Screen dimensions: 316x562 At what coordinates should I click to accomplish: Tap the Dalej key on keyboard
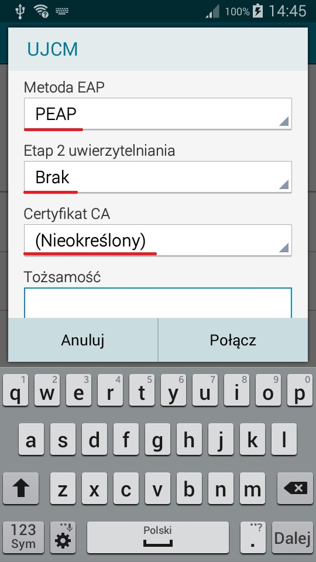pyautogui.click(x=293, y=537)
